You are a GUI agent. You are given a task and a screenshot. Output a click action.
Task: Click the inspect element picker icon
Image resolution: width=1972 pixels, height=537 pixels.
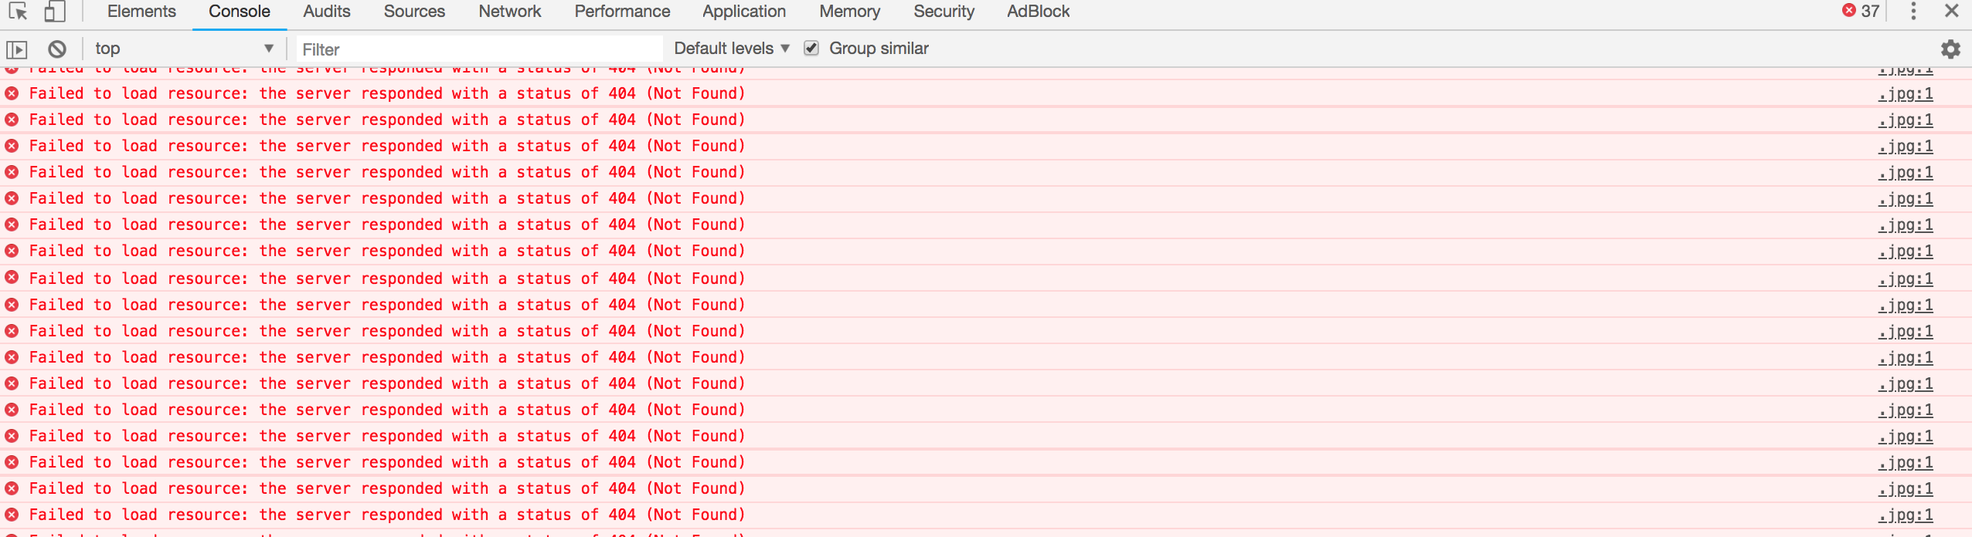pos(18,12)
